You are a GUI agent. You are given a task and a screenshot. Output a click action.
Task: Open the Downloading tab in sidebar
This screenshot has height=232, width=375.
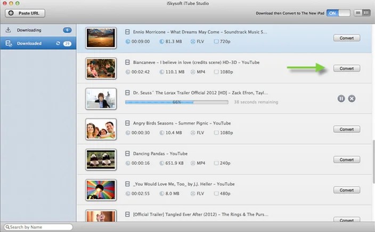38,30
